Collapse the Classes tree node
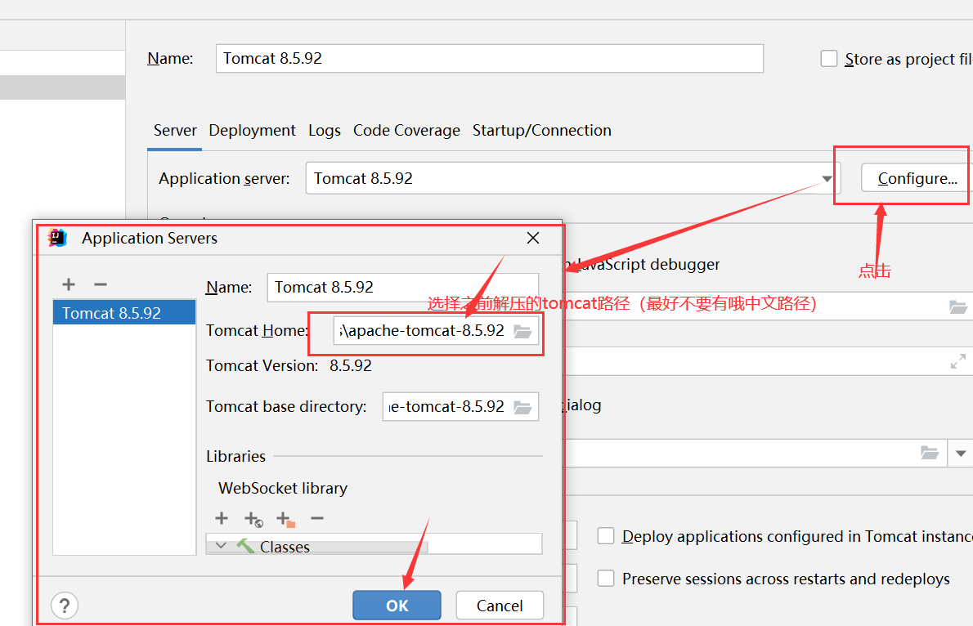The height and width of the screenshot is (626, 973). (x=221, y=546)
